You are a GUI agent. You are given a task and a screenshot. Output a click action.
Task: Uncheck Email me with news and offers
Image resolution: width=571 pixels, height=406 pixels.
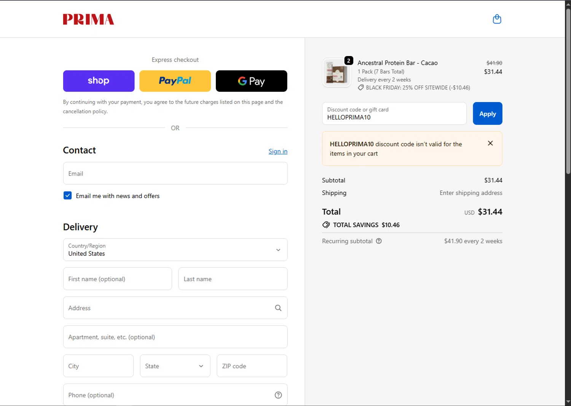tap(67, 195)
